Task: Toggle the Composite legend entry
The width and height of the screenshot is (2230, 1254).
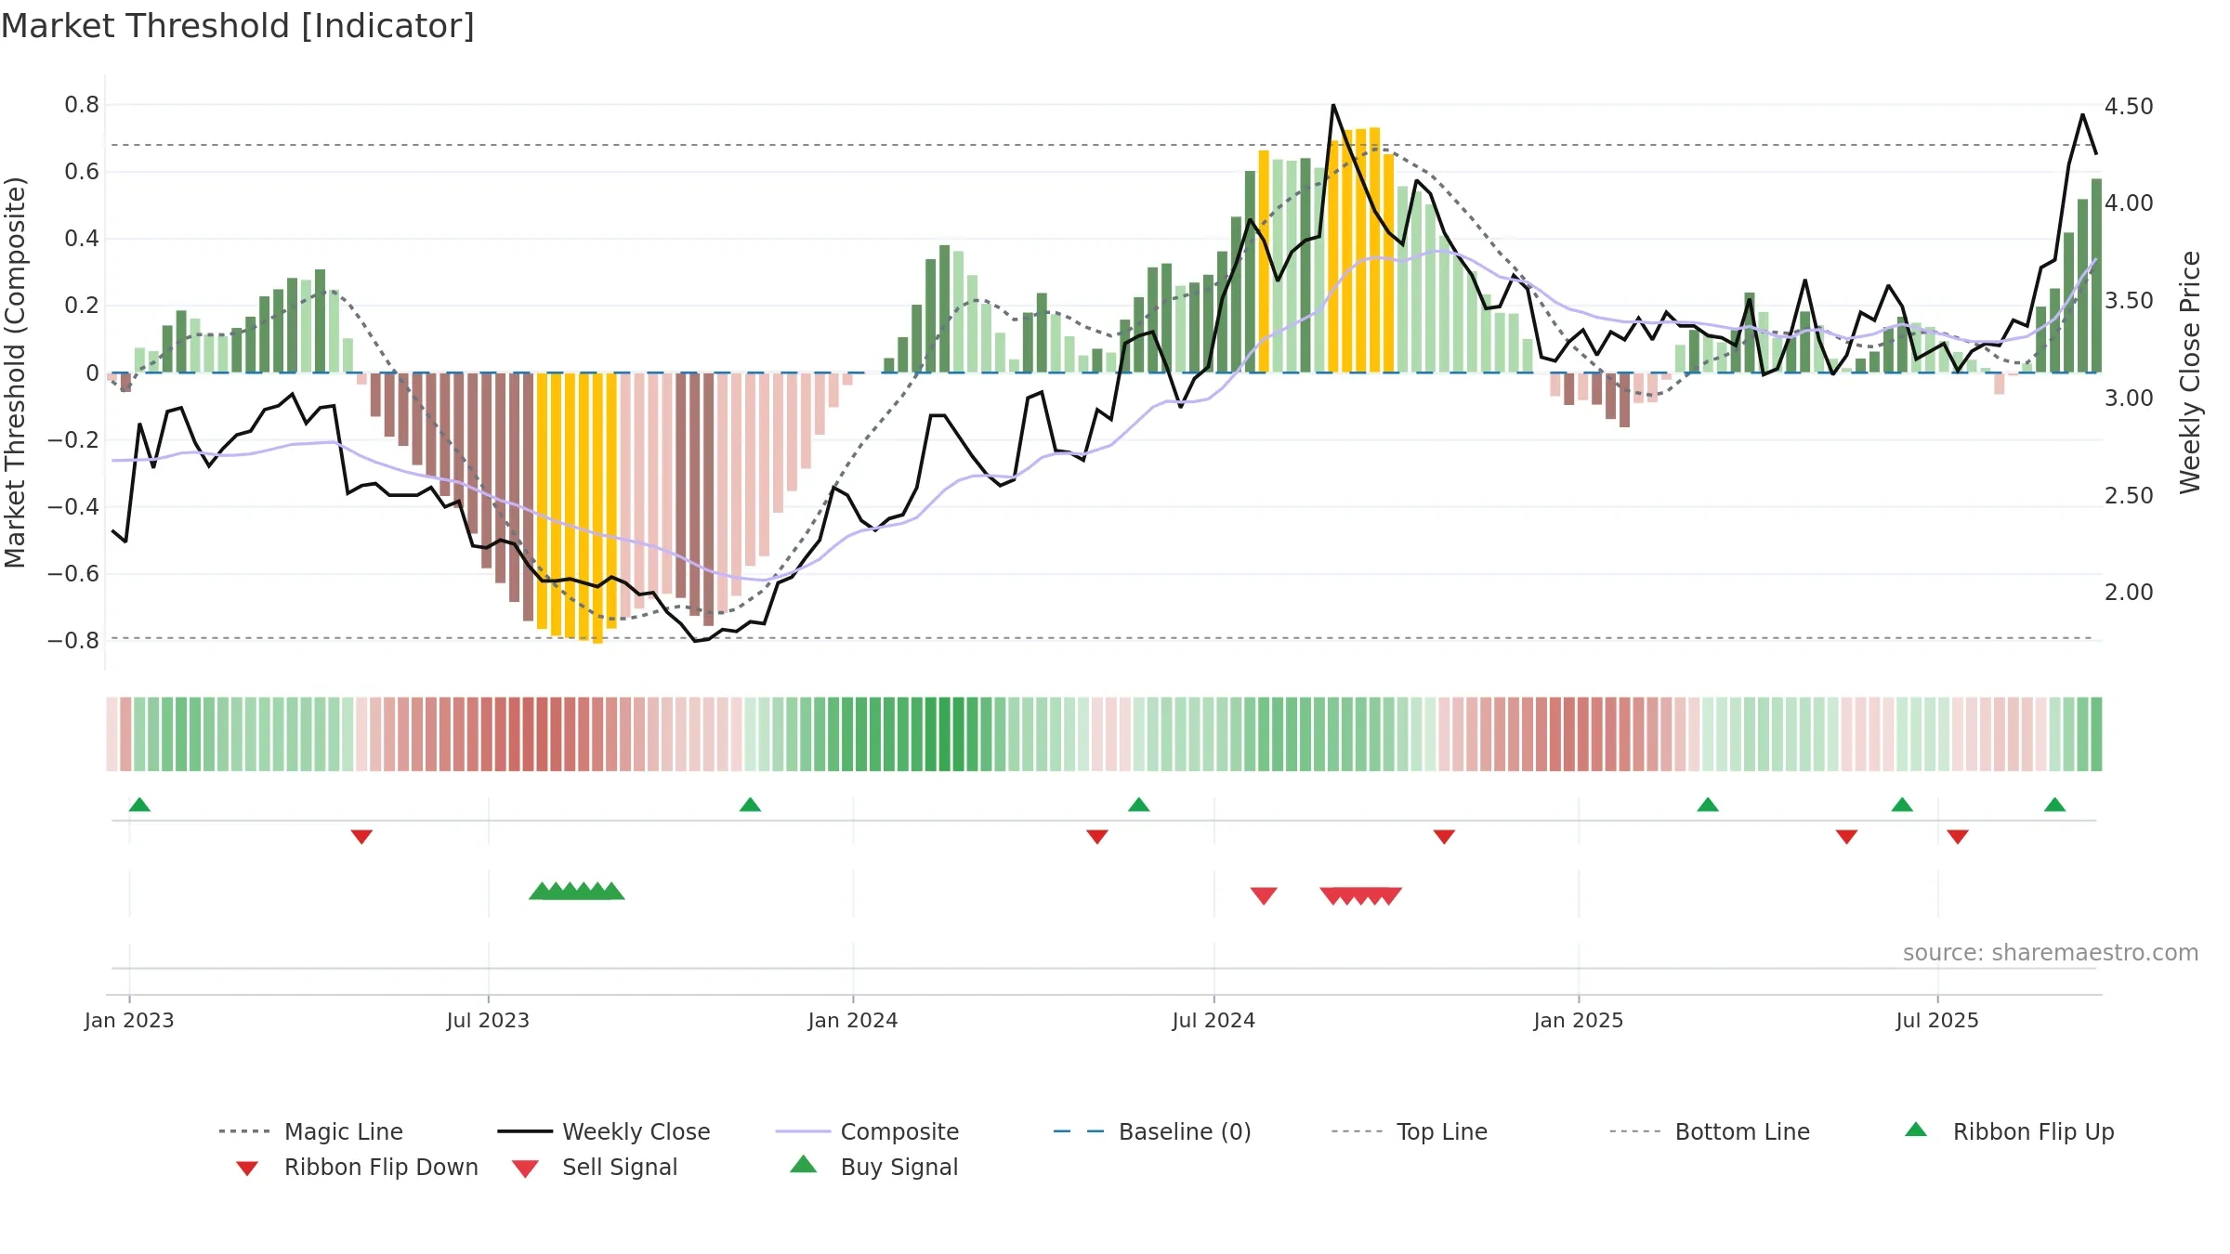Action: tap(868, 1131)
